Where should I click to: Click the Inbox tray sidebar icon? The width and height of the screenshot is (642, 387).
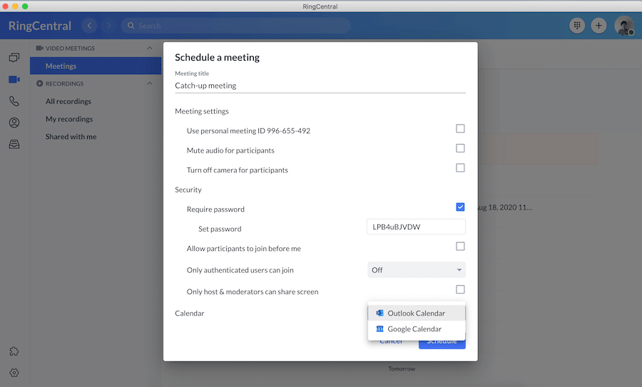pyautogui.click(x=14, y=144)
